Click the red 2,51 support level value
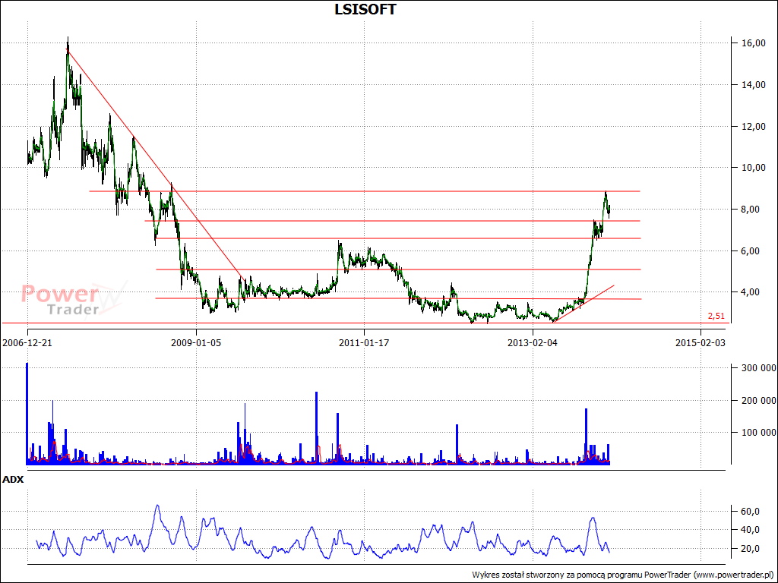This screenshot has width=778, height=583. pyautogui.click(x=716, y=316)
